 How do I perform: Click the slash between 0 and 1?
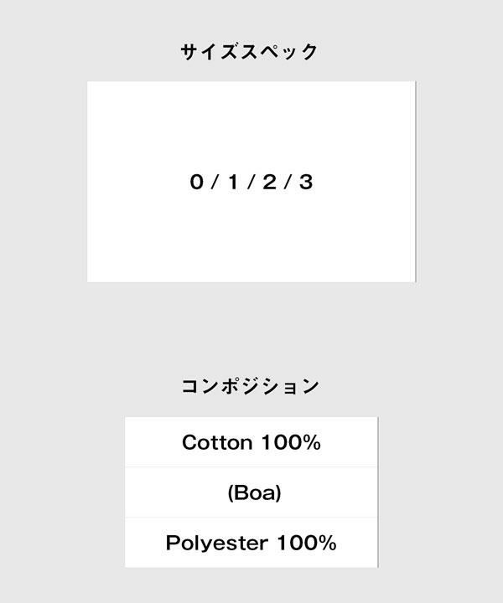click(215, 182)
